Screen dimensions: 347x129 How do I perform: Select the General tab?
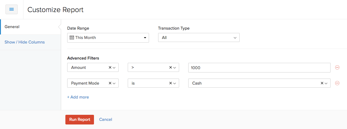12,27
